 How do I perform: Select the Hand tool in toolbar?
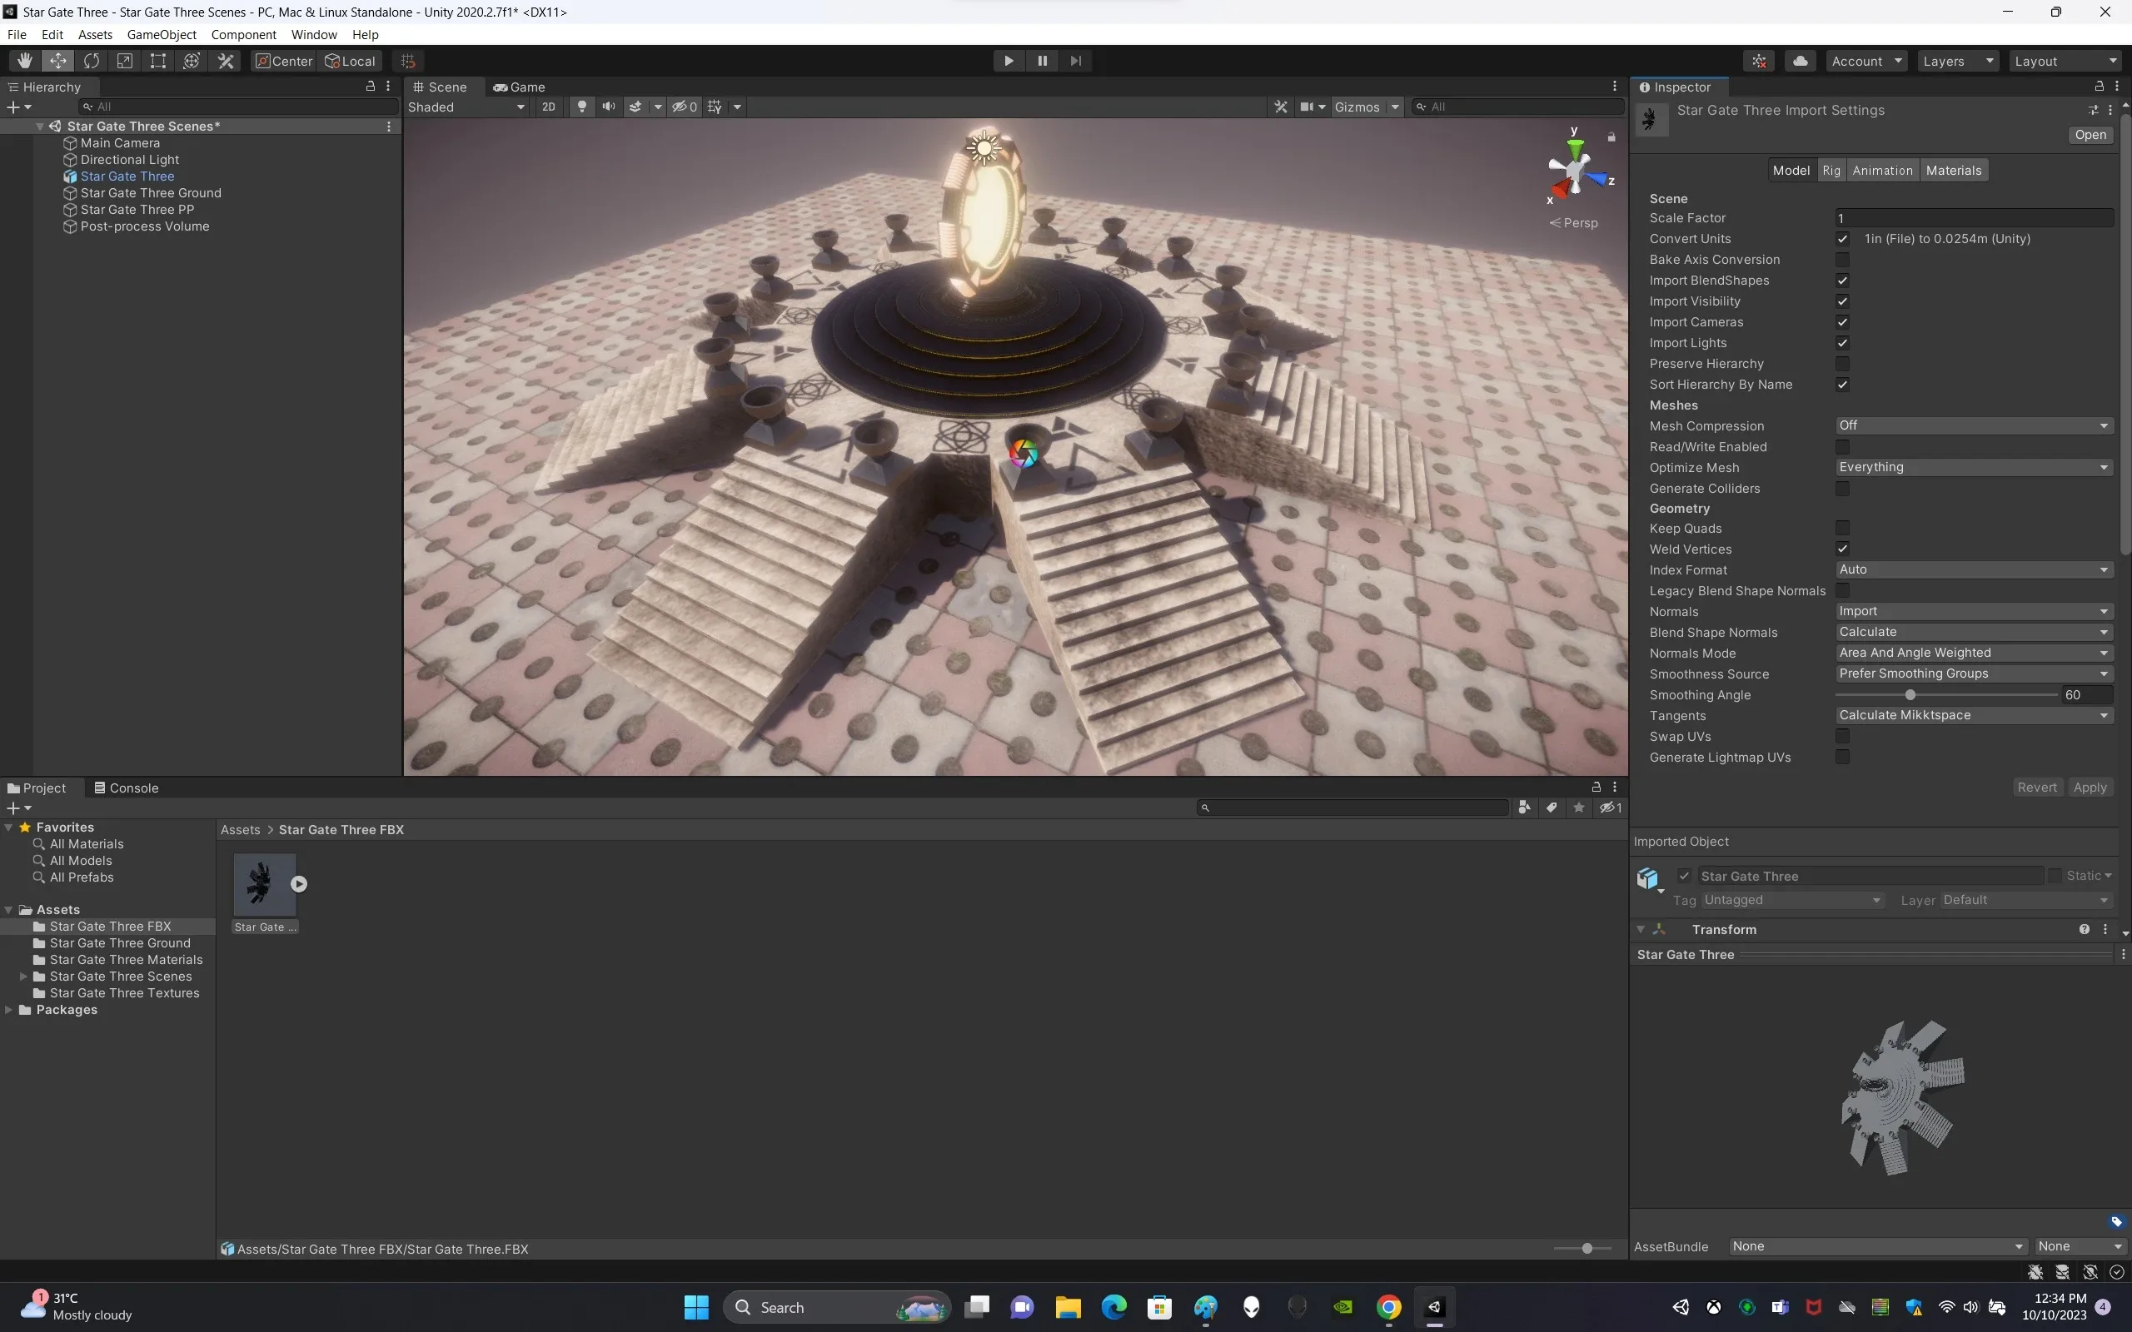point(25,61)
